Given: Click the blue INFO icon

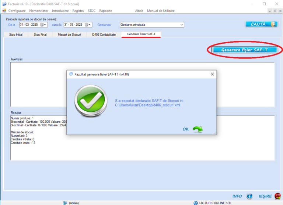Looking at the screenshot, I should (249, 196).
